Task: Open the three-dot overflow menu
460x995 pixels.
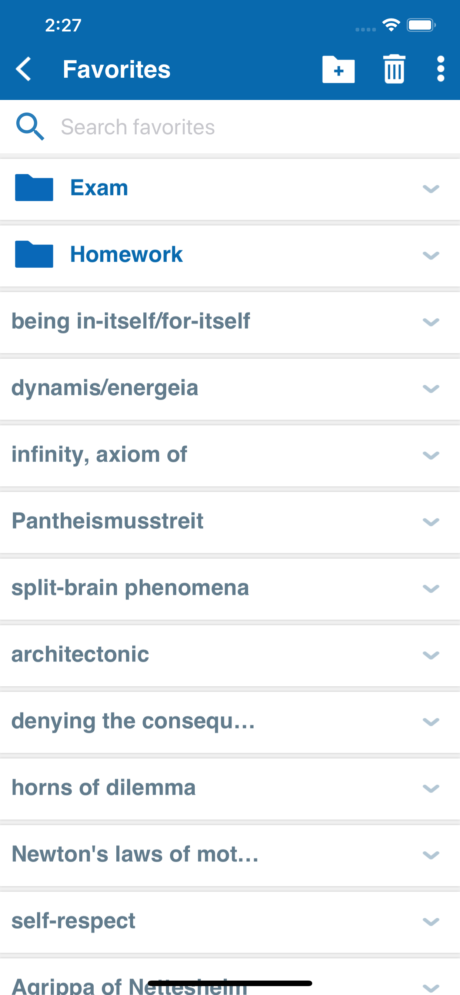Action: [x=440, y=69]
